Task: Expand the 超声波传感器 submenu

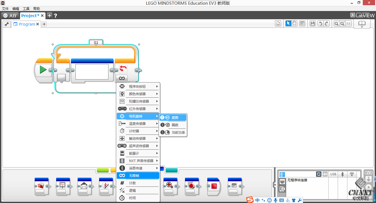Action: coord(138,146)
